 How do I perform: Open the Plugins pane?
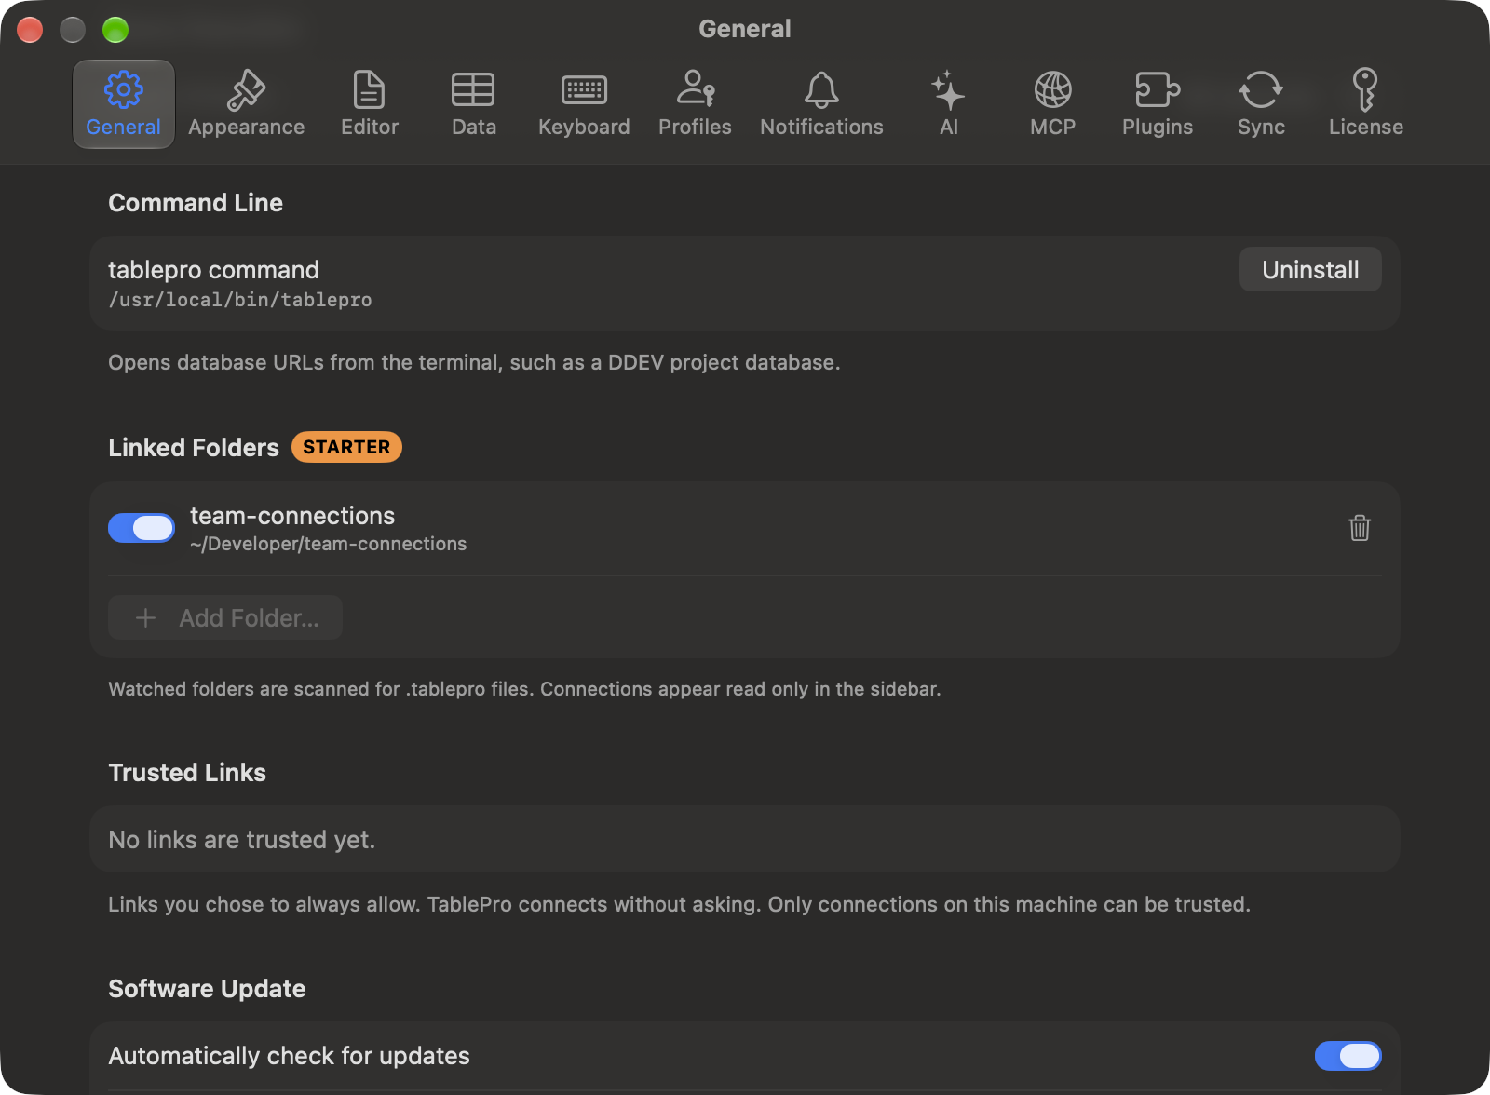coord(1157,104)
